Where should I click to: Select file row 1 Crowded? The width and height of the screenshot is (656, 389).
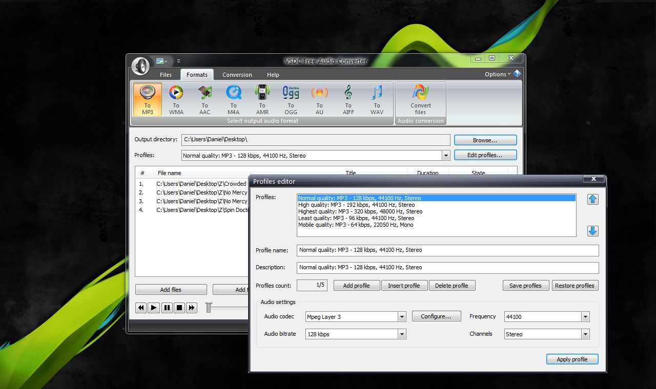(193, 184)
